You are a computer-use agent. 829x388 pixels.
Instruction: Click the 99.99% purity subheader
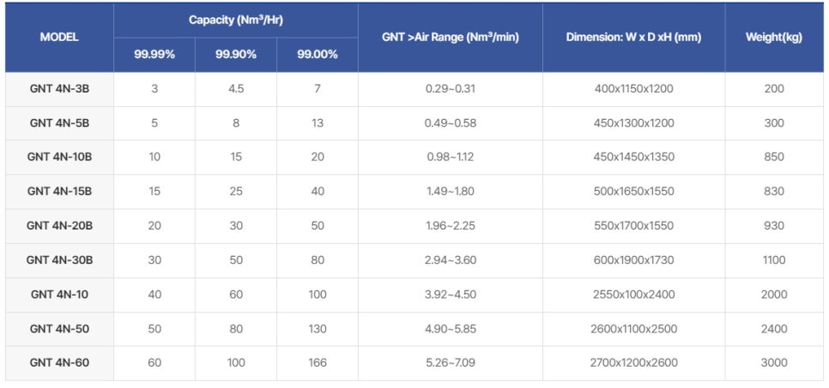[154, 55]
